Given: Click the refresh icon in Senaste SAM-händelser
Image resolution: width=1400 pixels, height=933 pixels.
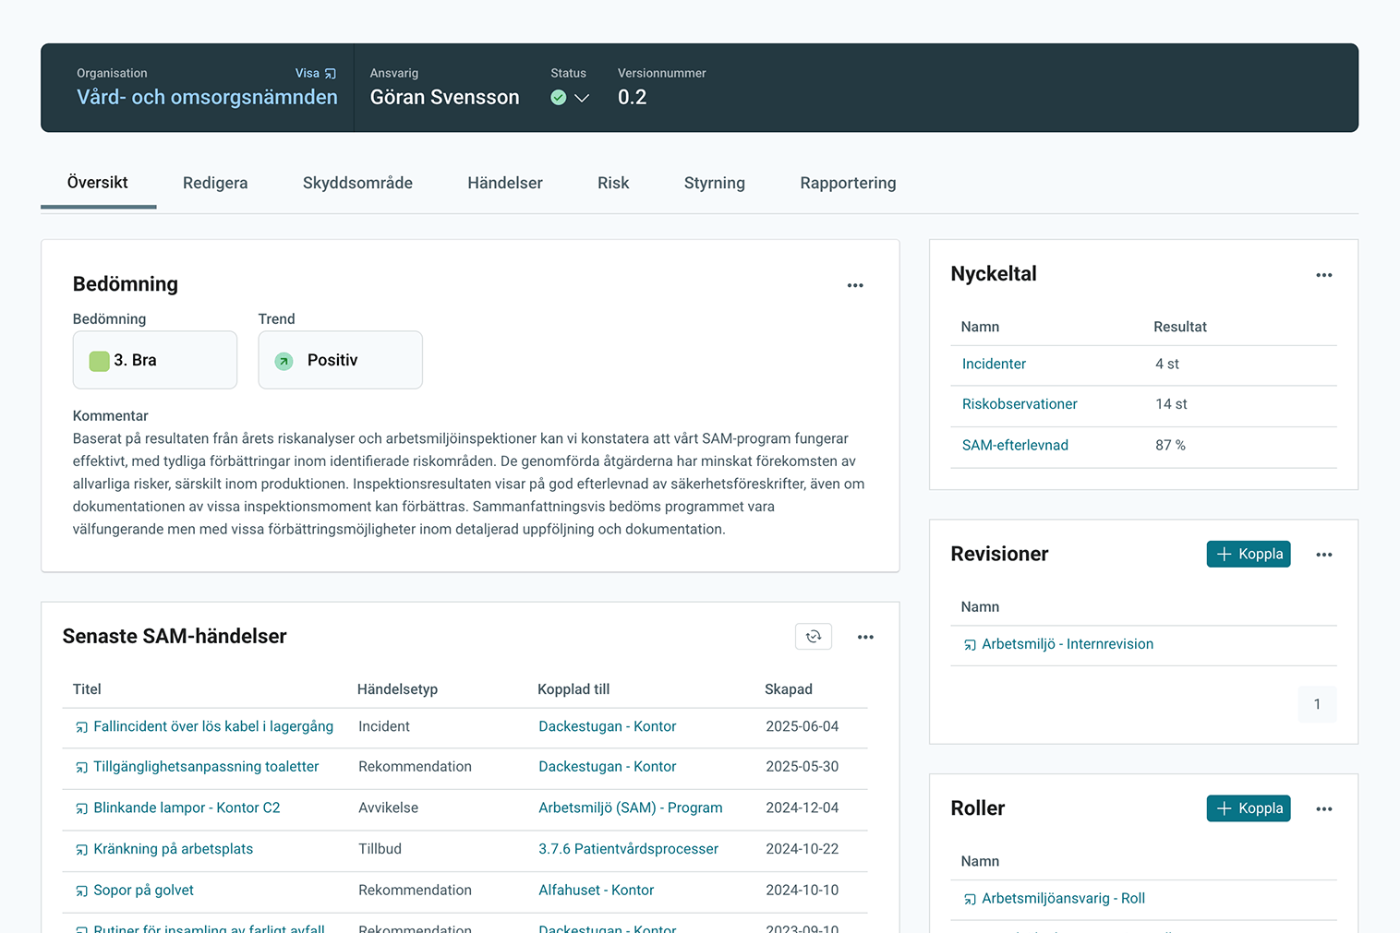Looking at the screenshot, I should [x=814, y=637].
